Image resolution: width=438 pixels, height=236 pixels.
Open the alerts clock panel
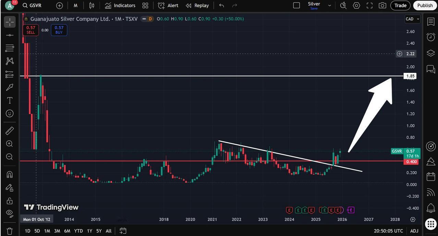tap(431, 37)
